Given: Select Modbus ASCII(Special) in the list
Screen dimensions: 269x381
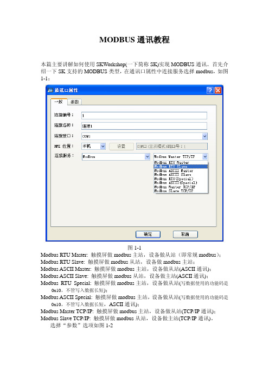Looking at the screenshot, I should (x=181, y=183).
